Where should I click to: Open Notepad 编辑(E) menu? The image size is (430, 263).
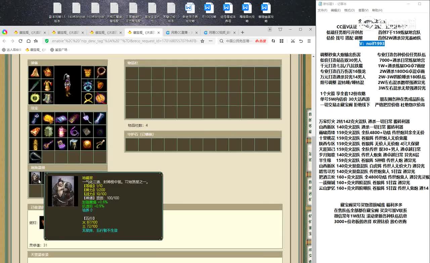click(336, 10)
